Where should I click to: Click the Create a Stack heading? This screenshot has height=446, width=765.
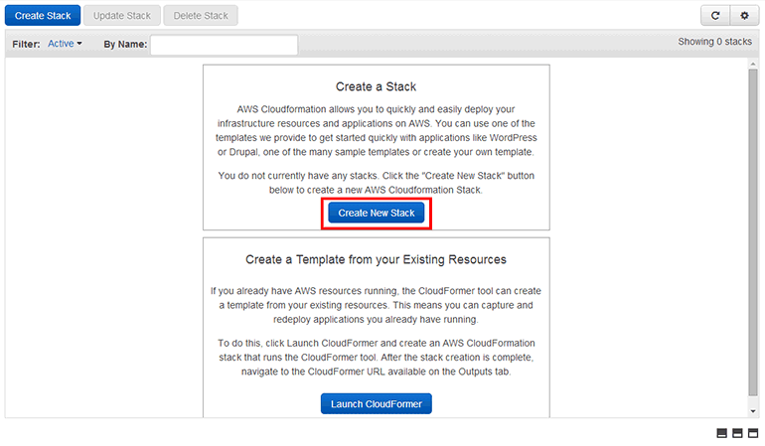tap(376, 86)
